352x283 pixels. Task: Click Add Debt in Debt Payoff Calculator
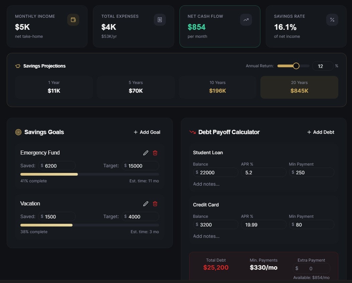(x=320, y=132)
